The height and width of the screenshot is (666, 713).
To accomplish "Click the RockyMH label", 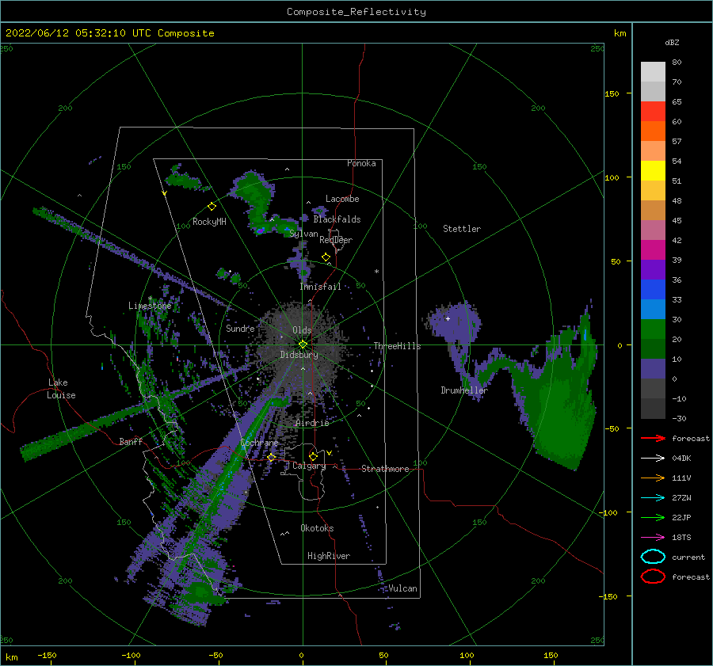I will 209,222.
